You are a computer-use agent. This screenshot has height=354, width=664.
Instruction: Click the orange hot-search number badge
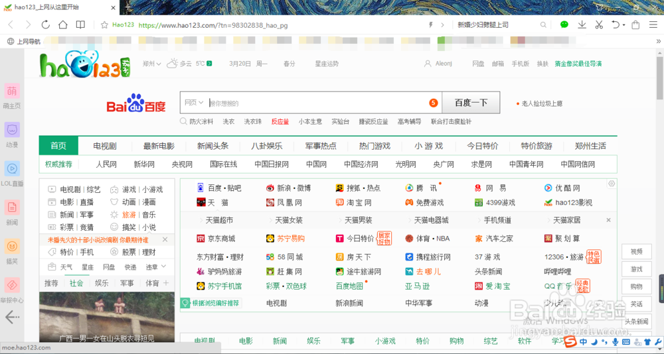pos(433,103)
